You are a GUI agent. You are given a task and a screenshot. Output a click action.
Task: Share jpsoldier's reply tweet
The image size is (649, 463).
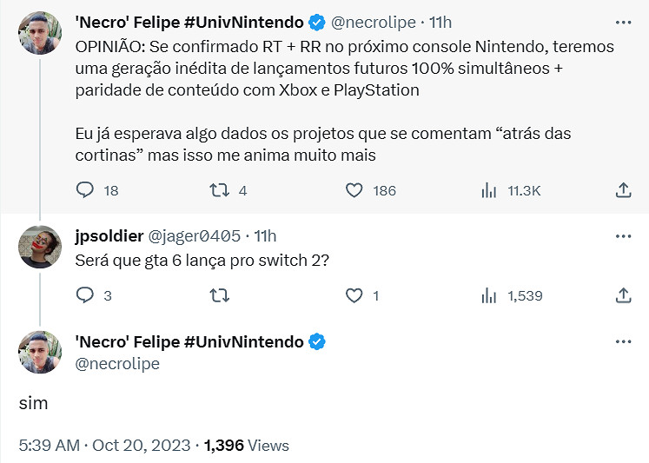point(623,296)
